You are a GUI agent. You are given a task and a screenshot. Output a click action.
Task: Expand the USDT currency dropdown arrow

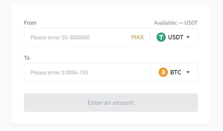(188, 37)
